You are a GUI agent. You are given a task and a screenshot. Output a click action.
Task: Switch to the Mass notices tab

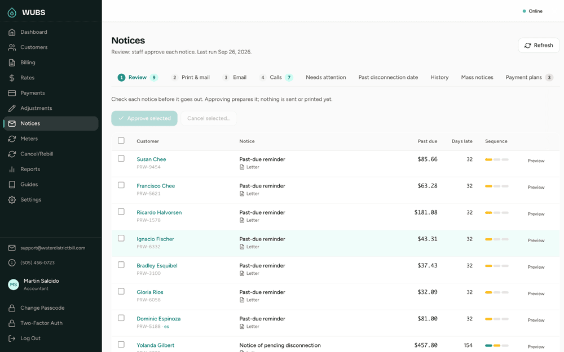477,77
